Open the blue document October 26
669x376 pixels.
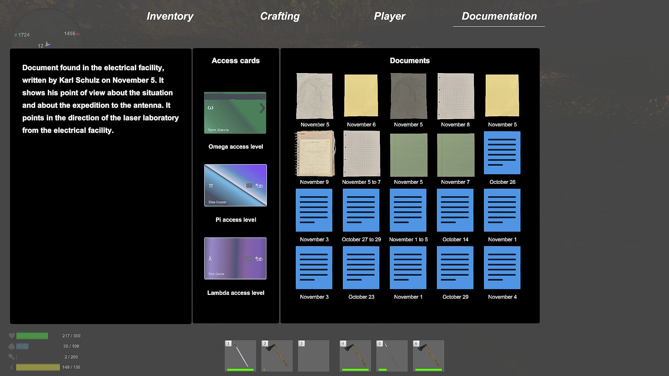[x=502, y=153]
